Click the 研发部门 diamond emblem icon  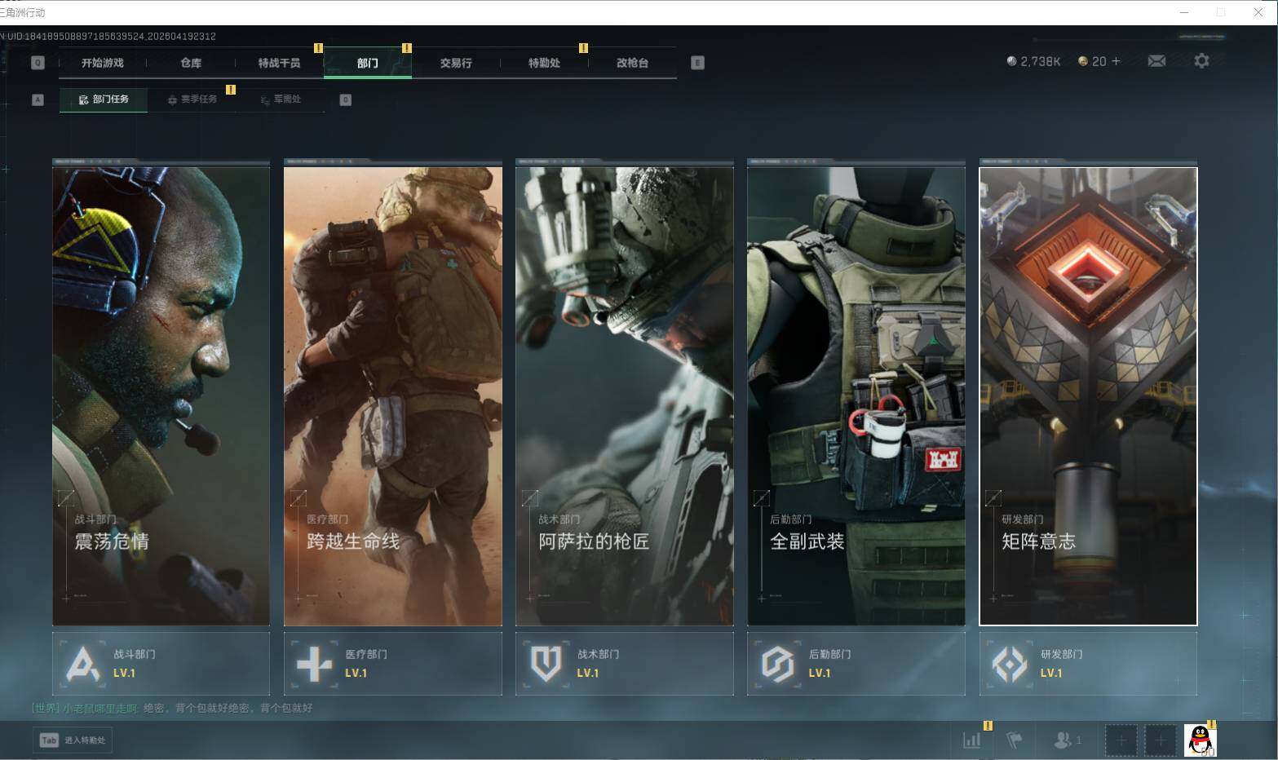[1010, 664]
